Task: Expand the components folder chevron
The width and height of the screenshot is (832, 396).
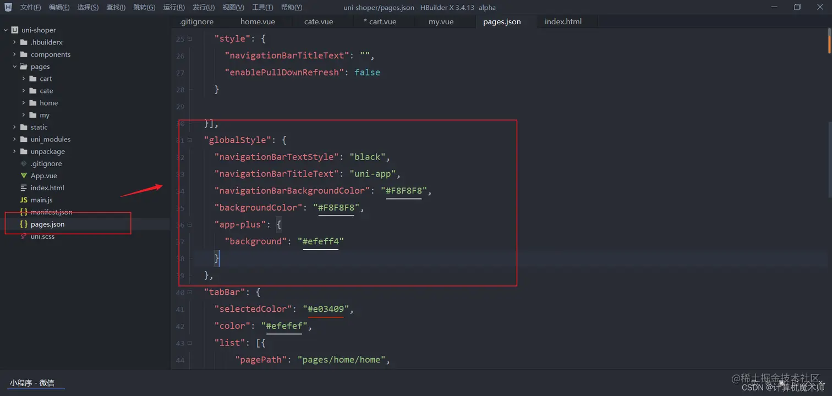Action: [14, 54]
